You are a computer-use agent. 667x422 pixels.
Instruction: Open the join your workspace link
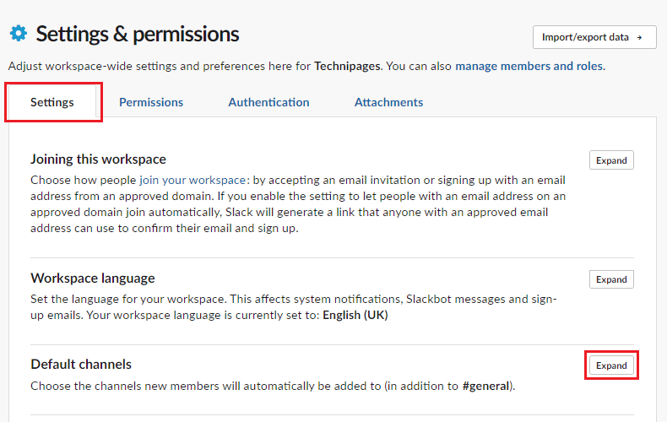[193, 180]
